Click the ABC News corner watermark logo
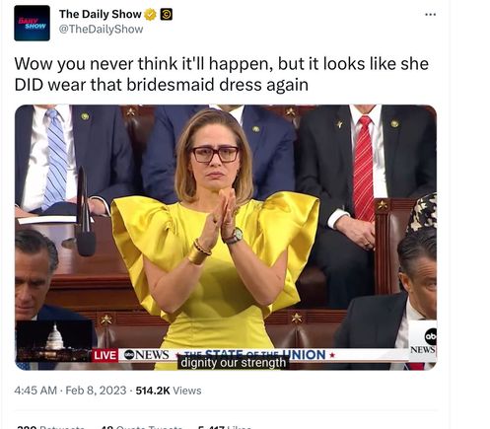The height and width of the screenshot is (429, 490). point(423,338)
